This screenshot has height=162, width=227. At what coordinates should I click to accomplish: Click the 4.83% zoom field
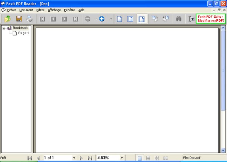tap(108, 158)
